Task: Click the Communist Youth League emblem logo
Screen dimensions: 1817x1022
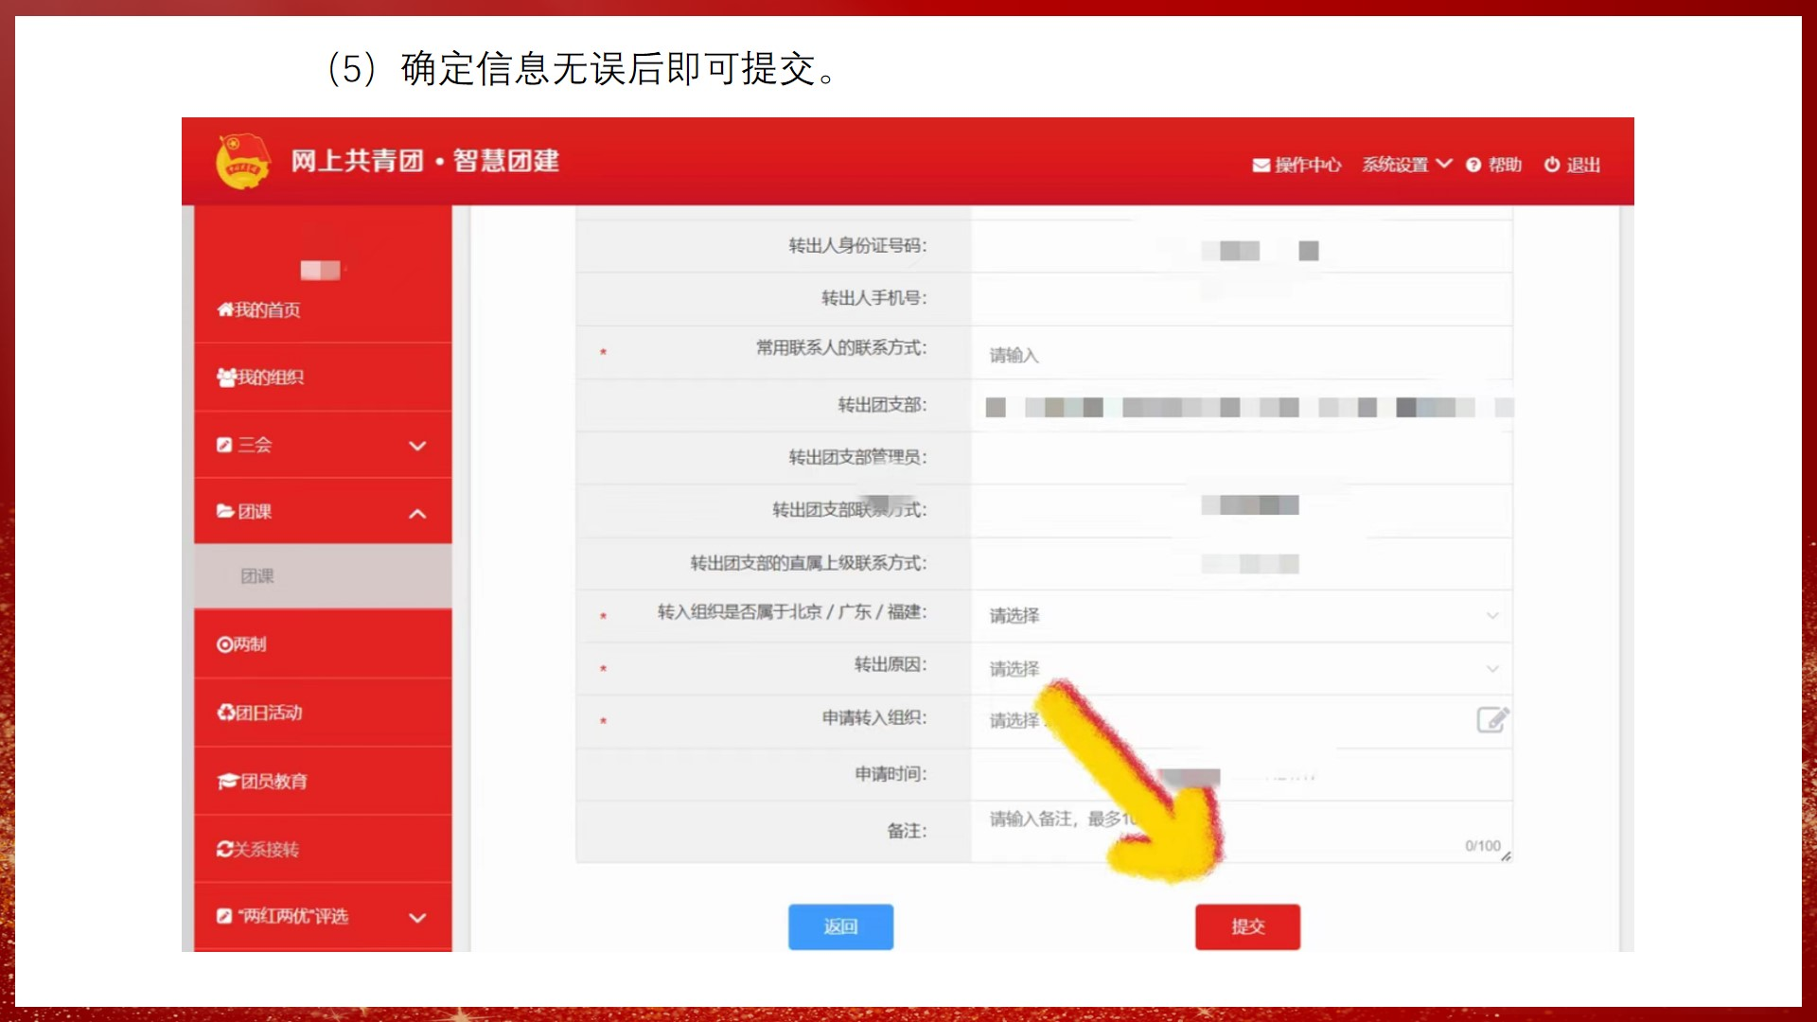Action: pyautogui.click(x=242, y=161)
